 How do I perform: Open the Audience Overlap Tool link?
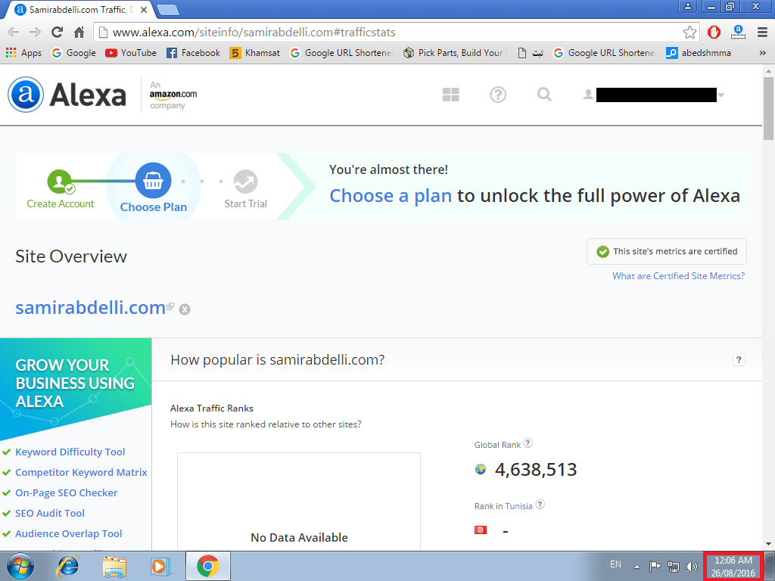(x=68, y=533)
